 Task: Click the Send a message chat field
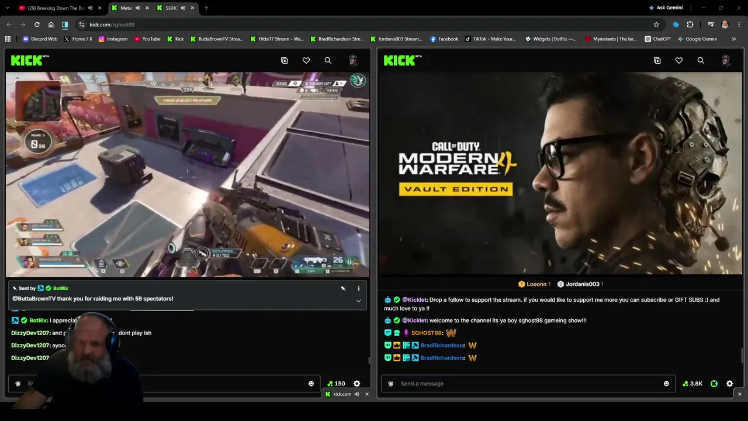(528, 384)
